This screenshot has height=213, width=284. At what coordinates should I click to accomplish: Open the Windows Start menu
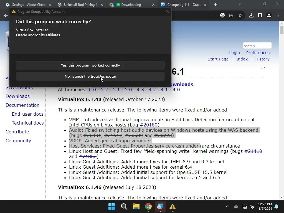point(111,206)
